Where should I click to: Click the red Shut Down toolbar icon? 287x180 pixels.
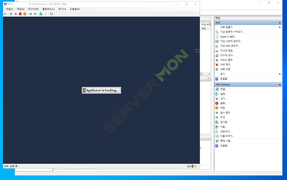20,14
